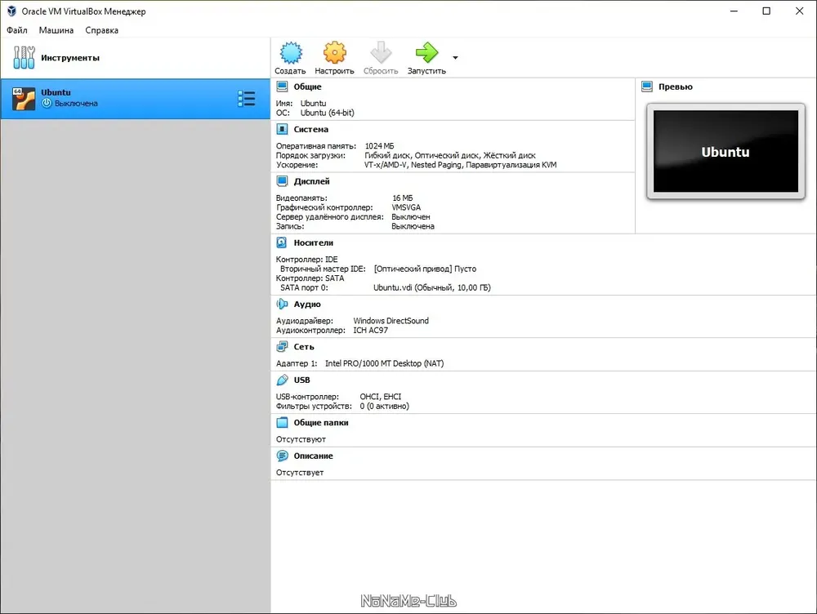Viewport: 817px width, 614px height.
Task: Click the boot order value Гибкий диск
Action: coord(388,156)
